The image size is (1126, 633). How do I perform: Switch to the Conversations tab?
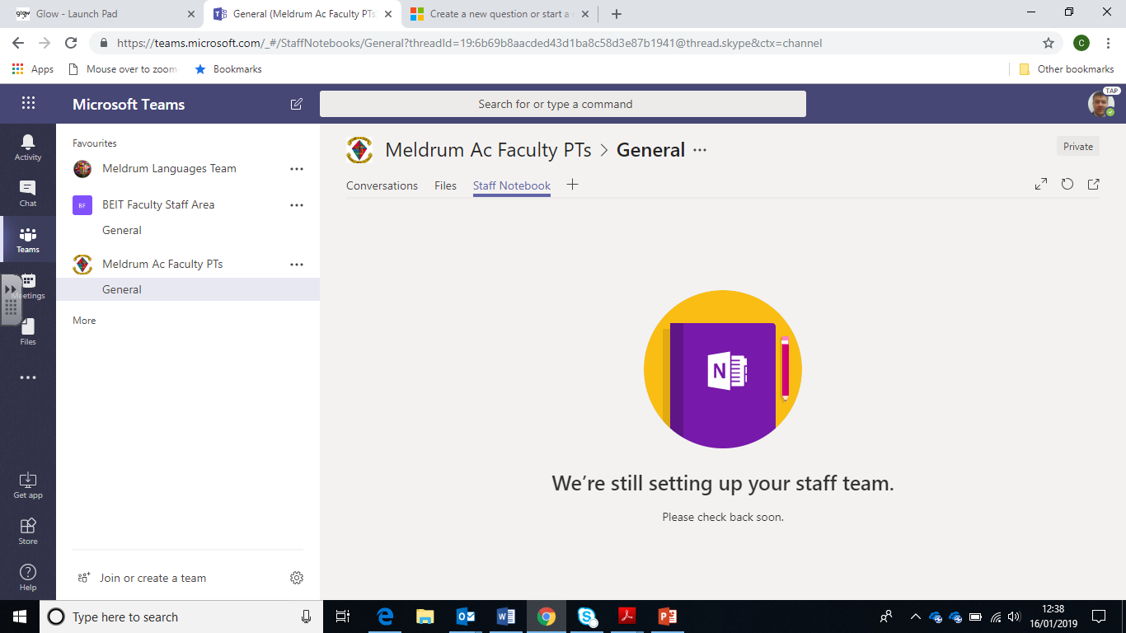click(x=382, y=185)
